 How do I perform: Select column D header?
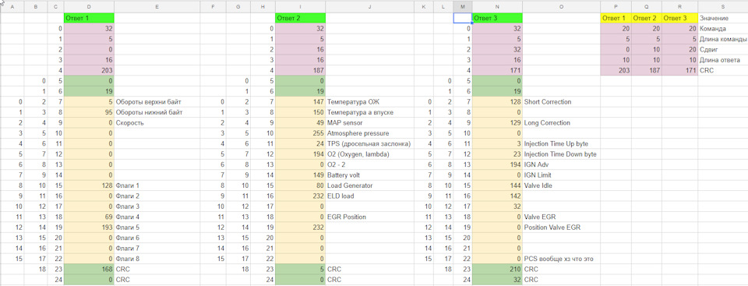89,7
